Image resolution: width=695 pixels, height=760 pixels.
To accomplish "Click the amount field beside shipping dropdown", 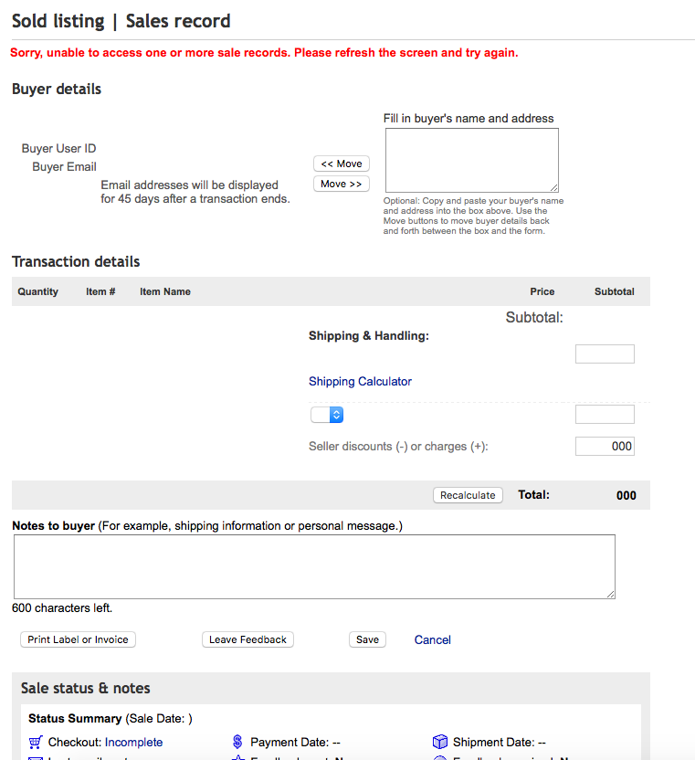I will [605, 415].
